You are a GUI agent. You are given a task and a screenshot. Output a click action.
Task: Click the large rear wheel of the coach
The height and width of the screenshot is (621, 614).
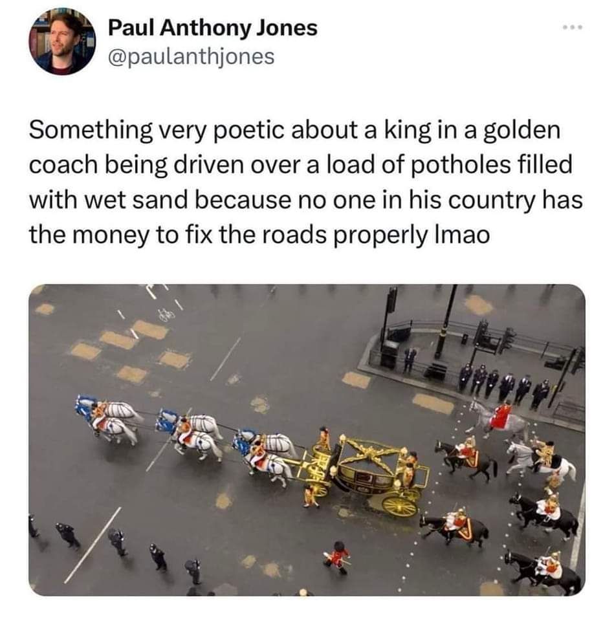click(399, 506)
